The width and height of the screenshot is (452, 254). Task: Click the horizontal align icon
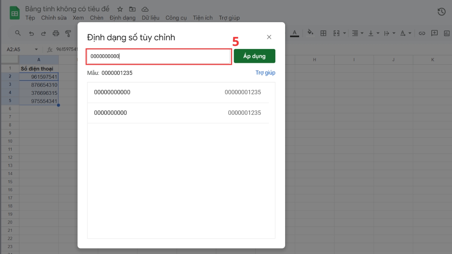pyautogui.click(x=355, y=33)
